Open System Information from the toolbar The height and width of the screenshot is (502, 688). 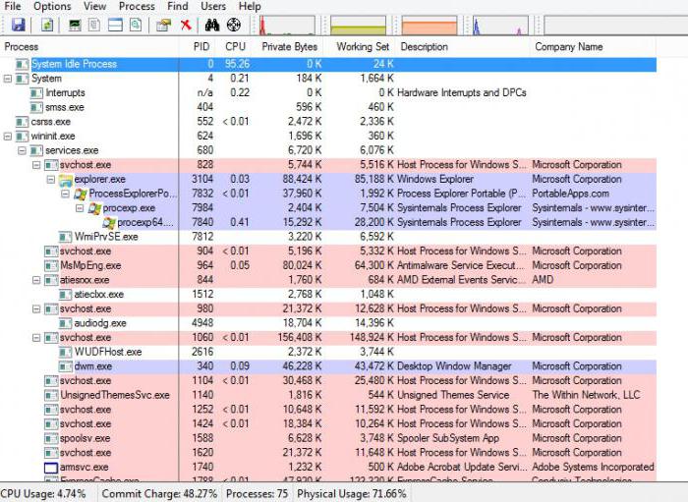(x=76, y=25)
